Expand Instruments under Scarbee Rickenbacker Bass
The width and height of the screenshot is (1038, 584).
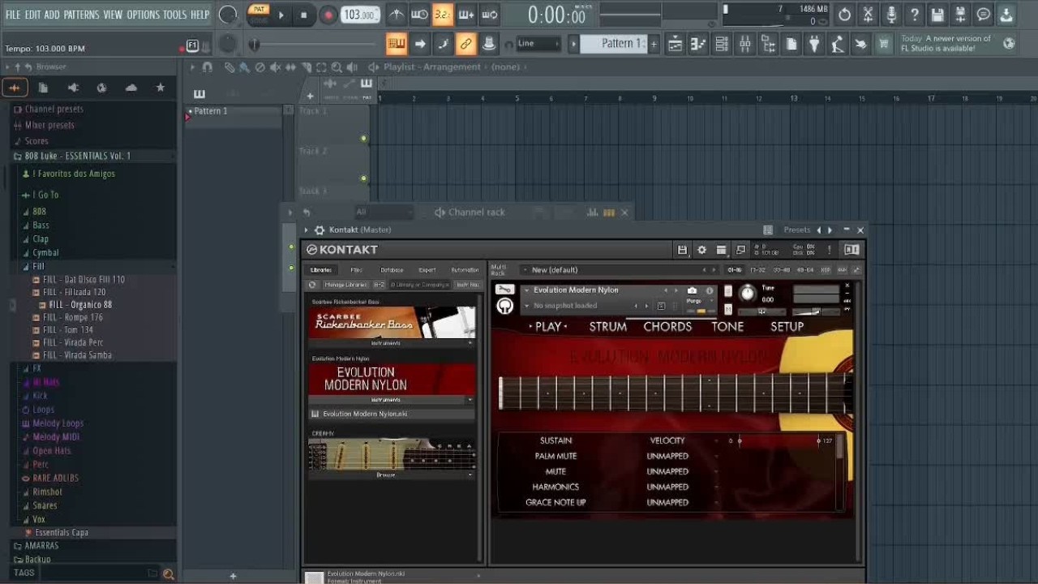click(x=392, y=343)
